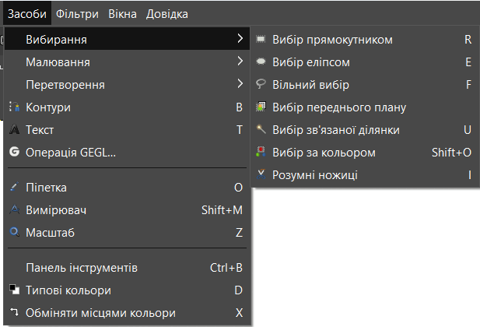Expand the Перетворення submenu arrow
480x327 pixels.
[x=240, y=83]
